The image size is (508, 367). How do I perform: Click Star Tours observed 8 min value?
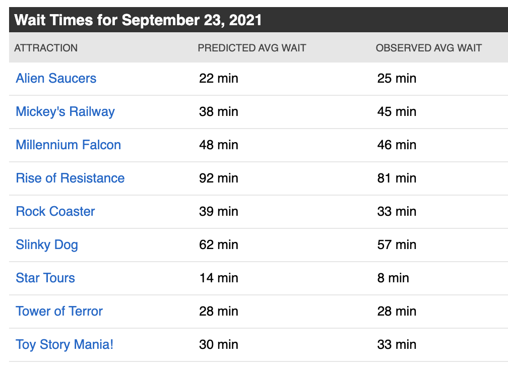click(393, 278)
